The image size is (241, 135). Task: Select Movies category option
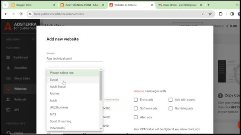[x=73, y=93]
